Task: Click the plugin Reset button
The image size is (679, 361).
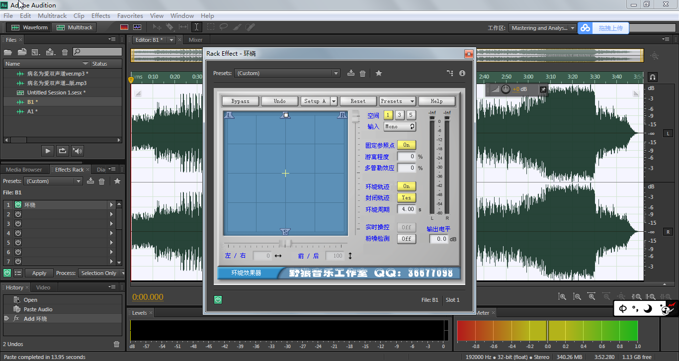Action: (358, 101)
